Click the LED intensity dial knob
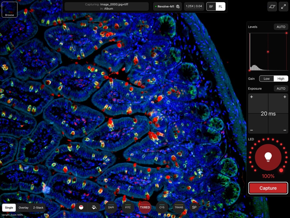Image resolution: width=290 pixels, height=218 pixels. [281, 170]
